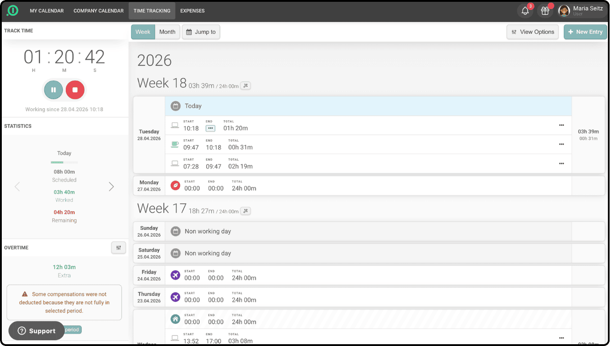Image resolution: width=615 pixels, height=346 pixels.
Task: Click the total 02h 19m
Action: click(240, 166)
